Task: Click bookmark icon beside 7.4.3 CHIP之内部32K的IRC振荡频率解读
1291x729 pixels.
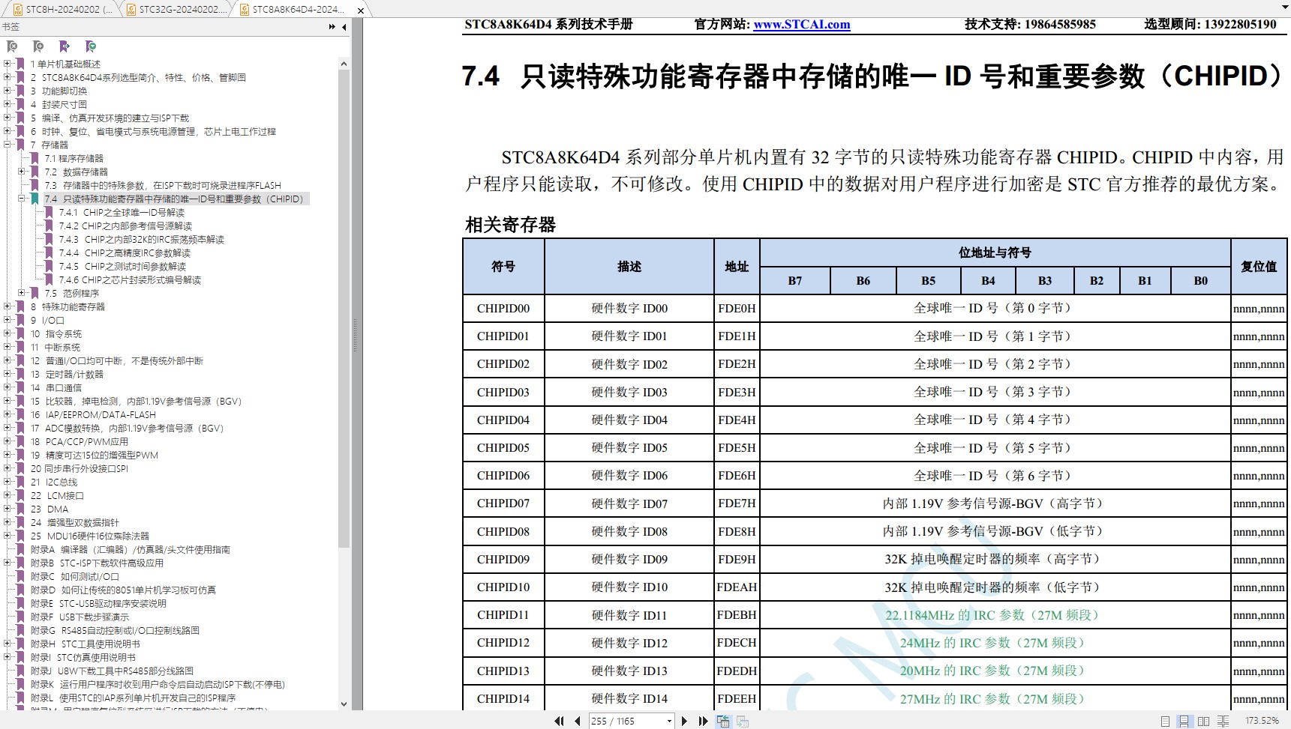Action: 49,239
